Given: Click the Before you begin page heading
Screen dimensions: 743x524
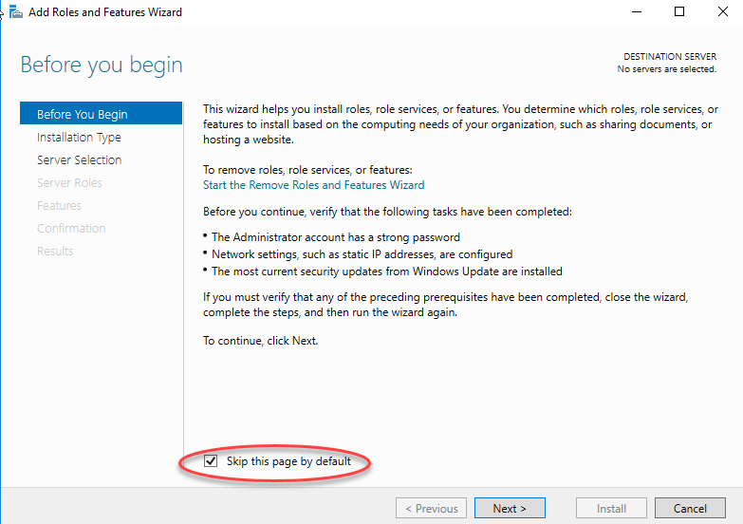Looking at the screenshot, I should (102, 65).
